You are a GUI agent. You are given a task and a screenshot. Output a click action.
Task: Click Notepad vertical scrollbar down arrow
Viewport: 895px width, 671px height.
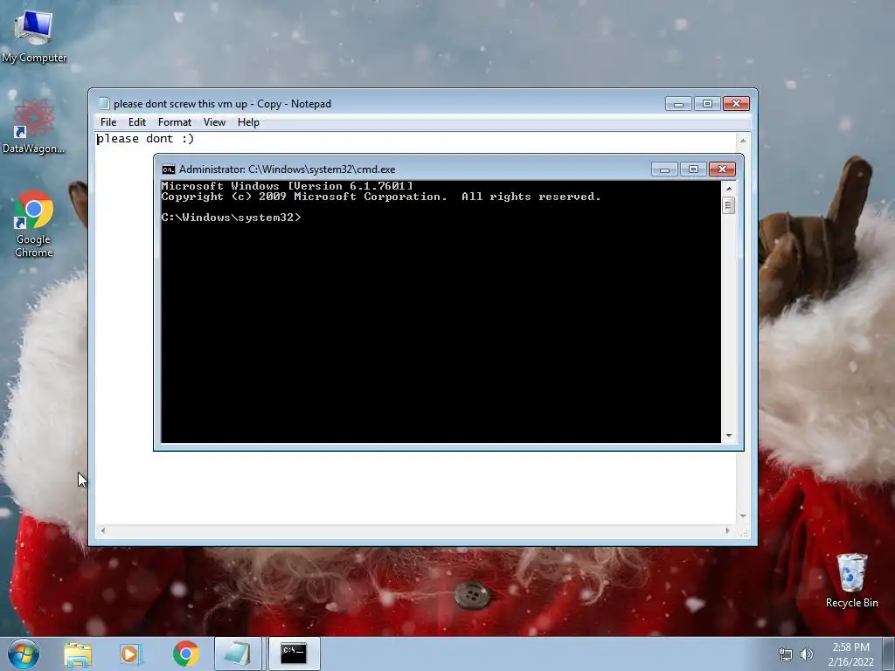(743, 515)
